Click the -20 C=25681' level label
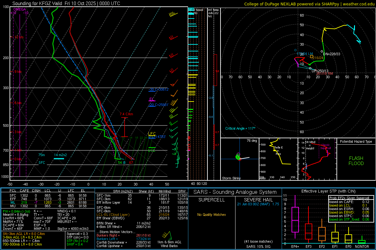This screenshot has height=250, width=376. point(159,105)
